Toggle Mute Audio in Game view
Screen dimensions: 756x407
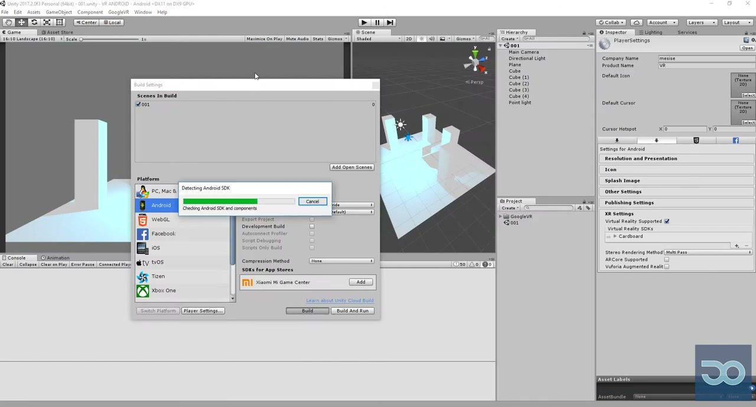pyautogui.click(x=297, y=39)
